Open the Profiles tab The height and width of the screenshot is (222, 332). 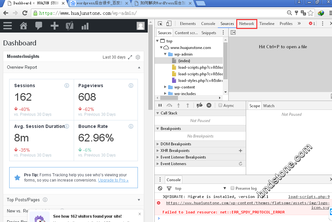pos(286,24)
